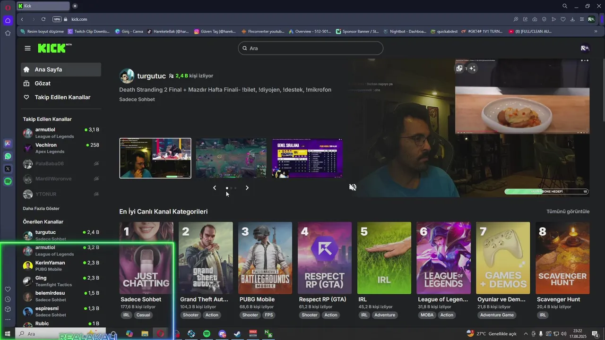Image resolution: width=605 pixels, height=340 pixels.
Task: Open Ana Sayfa in sidebar
Action: pyautogui.click(x=61, y=69)
